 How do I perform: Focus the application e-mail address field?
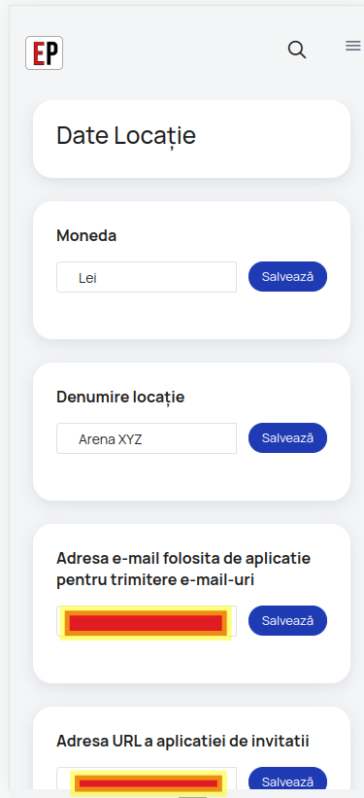click(147, 621)
